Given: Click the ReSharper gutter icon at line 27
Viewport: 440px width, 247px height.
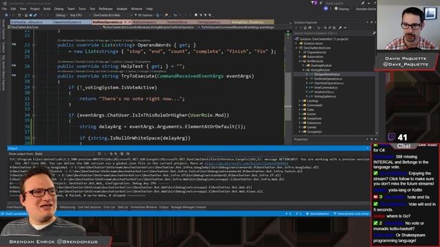Looking at the screenshot, I should coord(14,75).
